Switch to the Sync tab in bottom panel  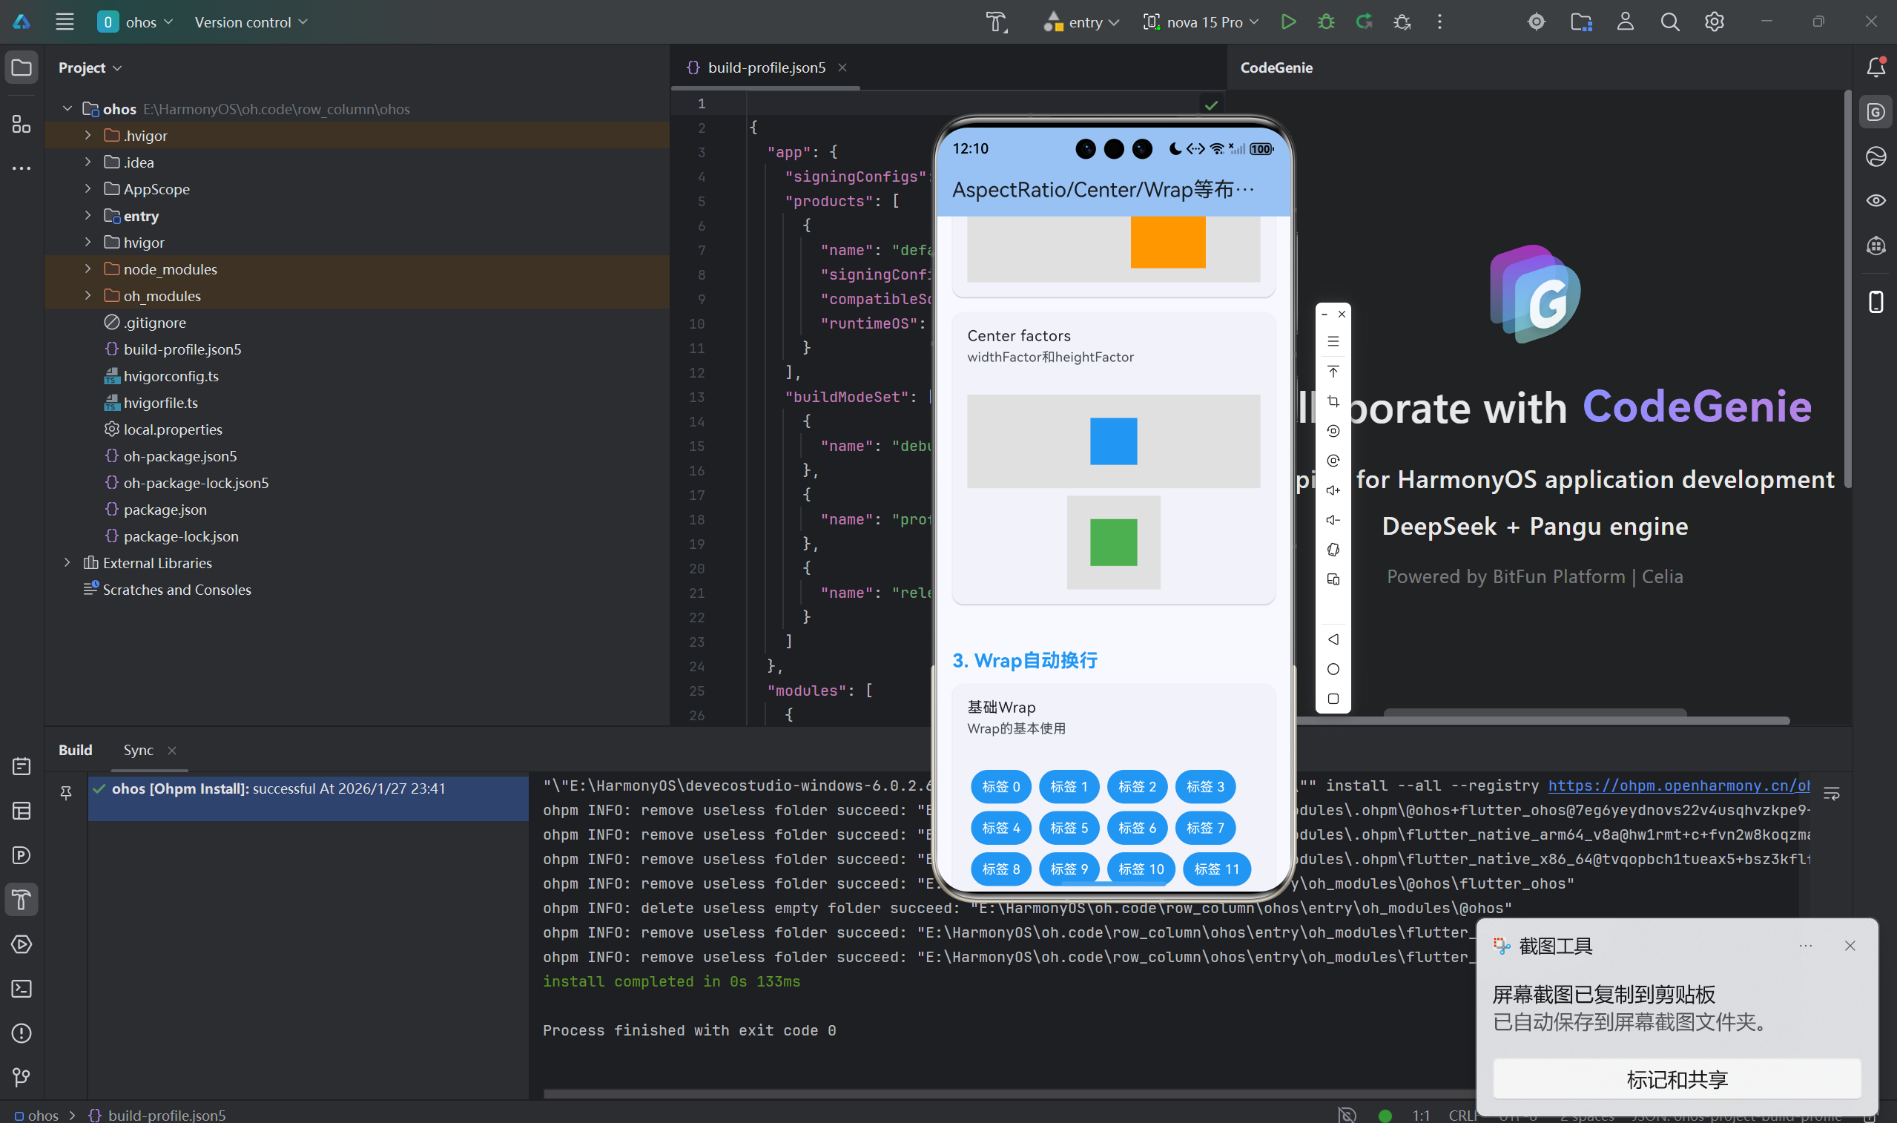click(x=139, y=750)
